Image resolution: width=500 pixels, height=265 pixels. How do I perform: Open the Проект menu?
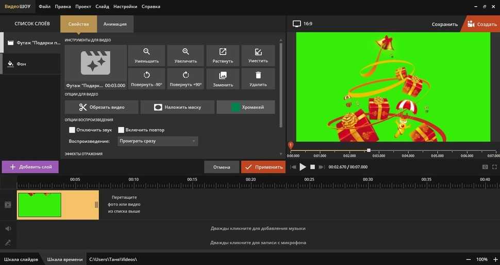pyautogui.click(x=83, y=7)
